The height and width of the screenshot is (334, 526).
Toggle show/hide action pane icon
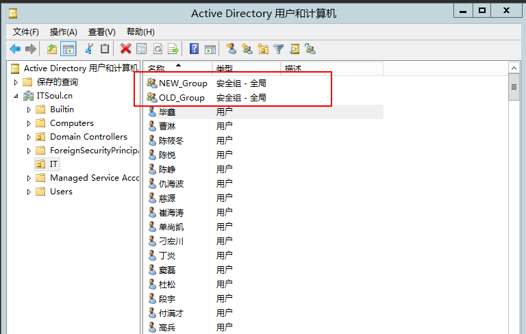click(210, 49)
